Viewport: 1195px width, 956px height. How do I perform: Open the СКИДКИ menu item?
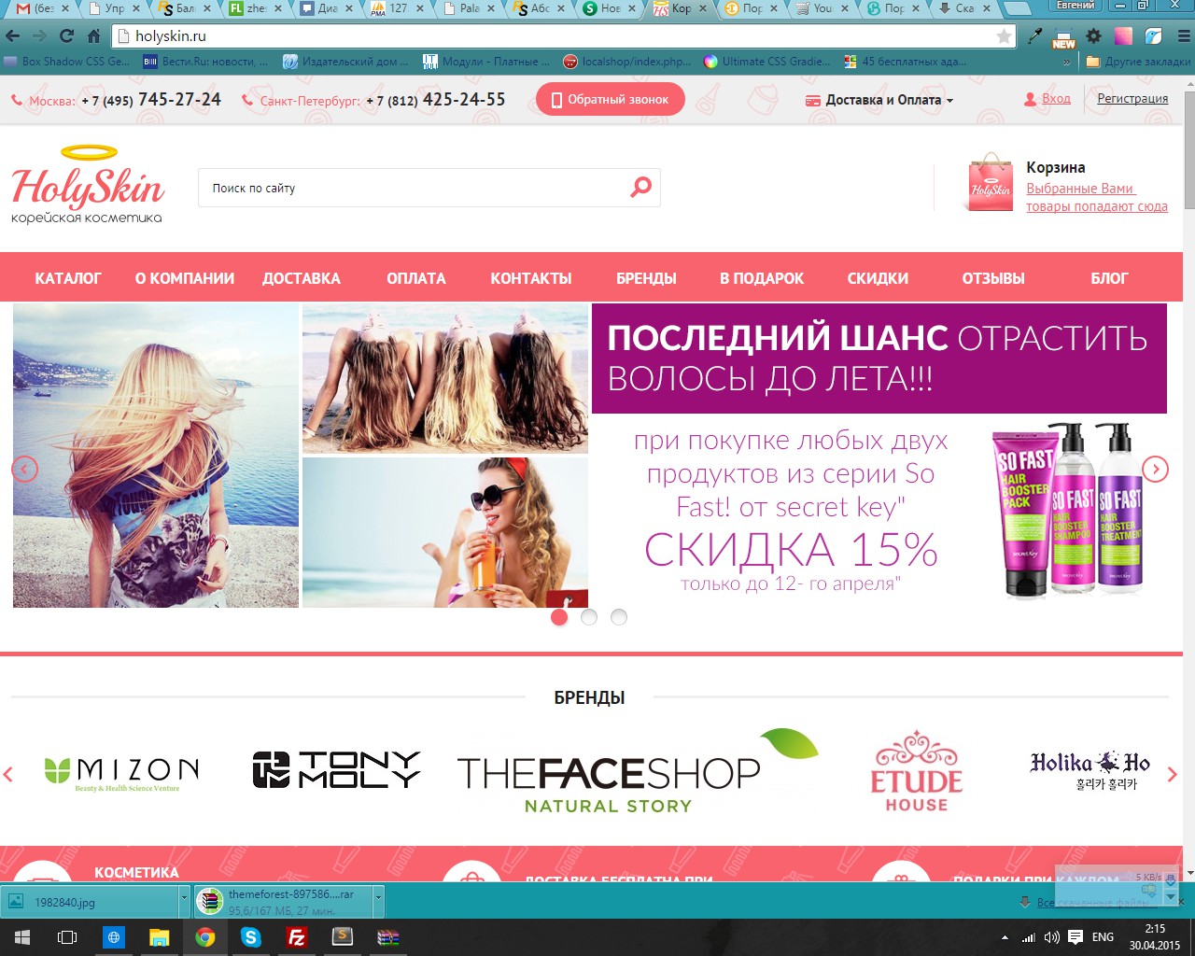click(x=878, y=278)
